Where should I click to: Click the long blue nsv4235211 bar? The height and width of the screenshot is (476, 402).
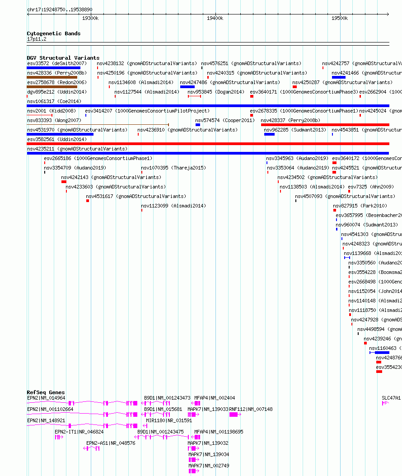coord(208,153)
